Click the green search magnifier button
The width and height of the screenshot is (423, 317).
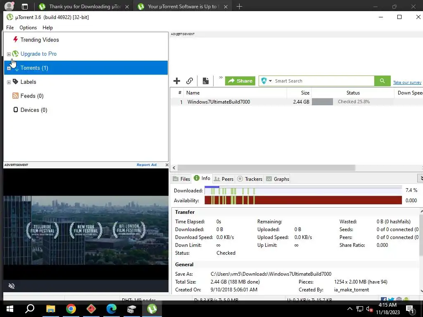point(382,81)
